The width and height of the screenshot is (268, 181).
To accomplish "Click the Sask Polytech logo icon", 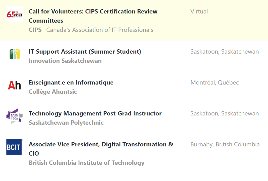I will click(x=14, y=116).
